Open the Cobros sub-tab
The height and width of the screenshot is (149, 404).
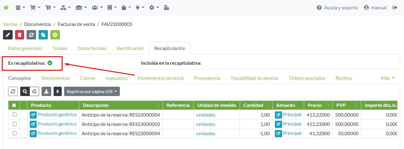pos(88,78)
